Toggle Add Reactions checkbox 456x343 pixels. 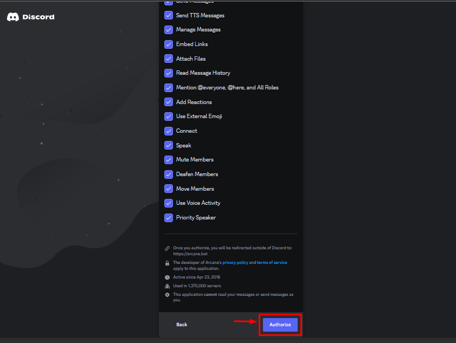(169, 102)
